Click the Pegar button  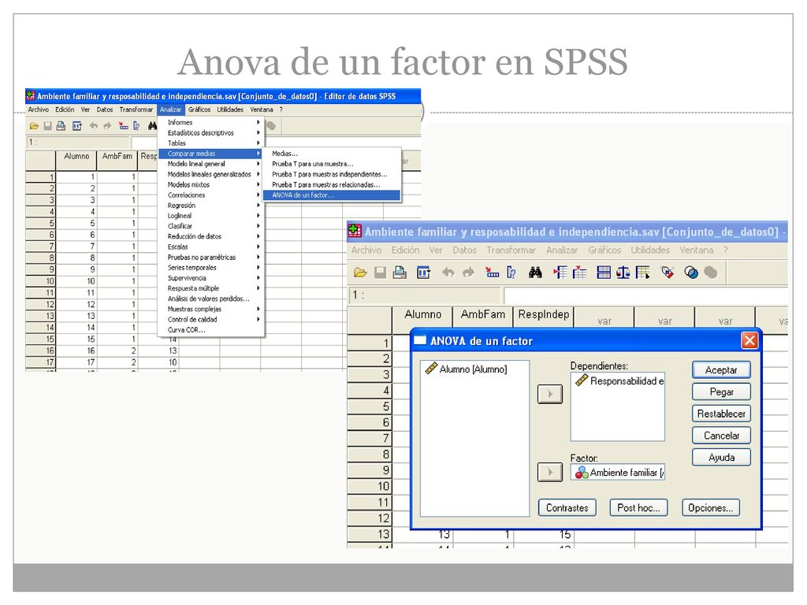(721, 392)
